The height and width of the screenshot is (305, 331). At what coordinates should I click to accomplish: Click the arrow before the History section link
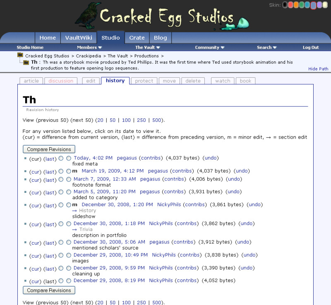click(x=74, y=211)
